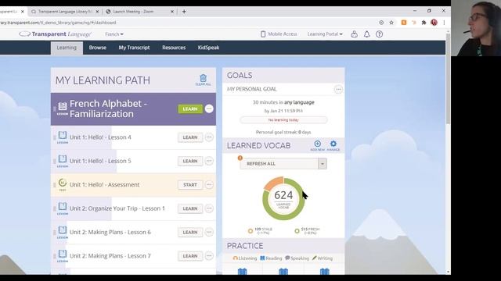Open the Mobile Access phone icon link
This screenshot has height=281, width=501.
tap(263, 34)
